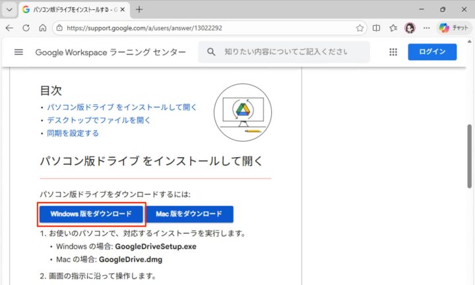The width and height of the screenshot is (475, 285).
Task: Go to browser home page icon
Action: click(42, 28)
